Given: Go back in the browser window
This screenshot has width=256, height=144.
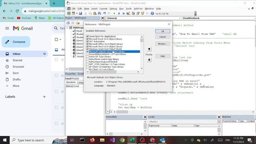Looking at the screenshot, I should coord(4,11).
